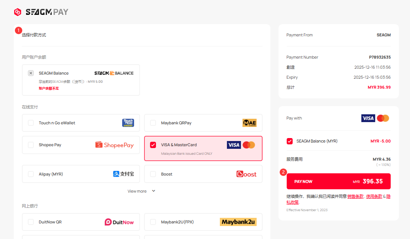Expand View more payment methods
Image resolution: width=410 pixels, height=239 pixels.
137,191
